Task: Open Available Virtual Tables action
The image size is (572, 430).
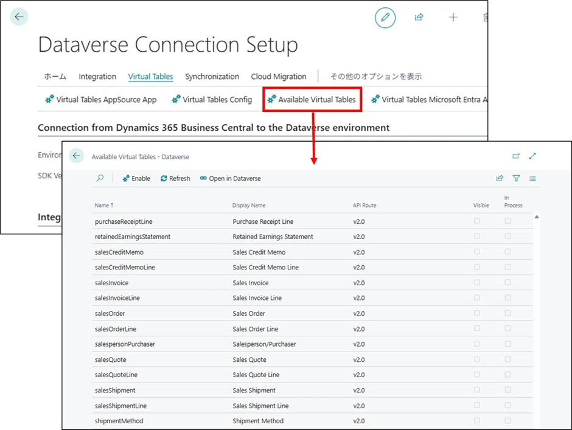Action: coord(312,100)
